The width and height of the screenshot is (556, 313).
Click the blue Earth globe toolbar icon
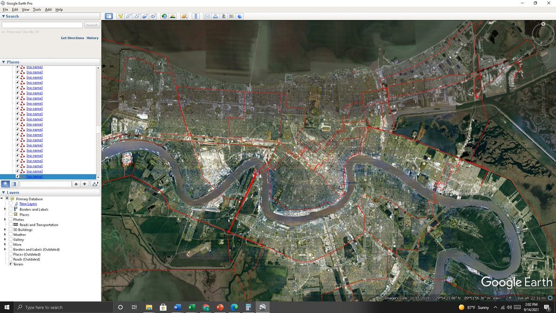click(240, 16)
